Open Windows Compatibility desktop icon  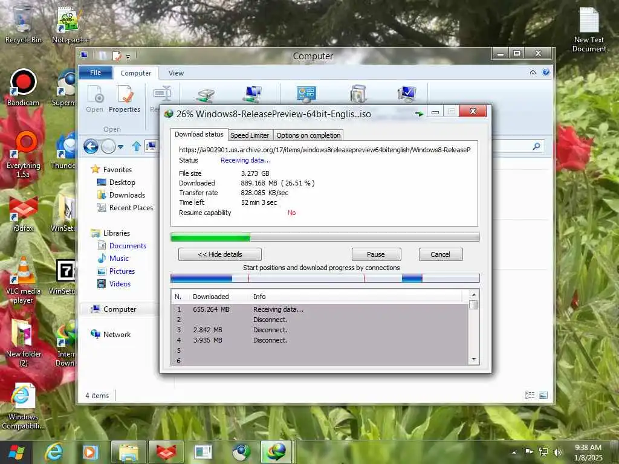23,407
